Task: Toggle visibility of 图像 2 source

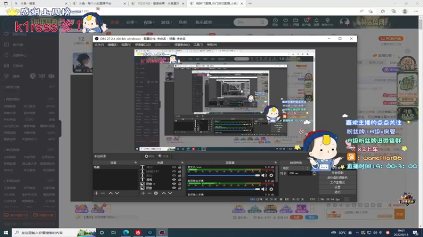Action: click(174, 184)
